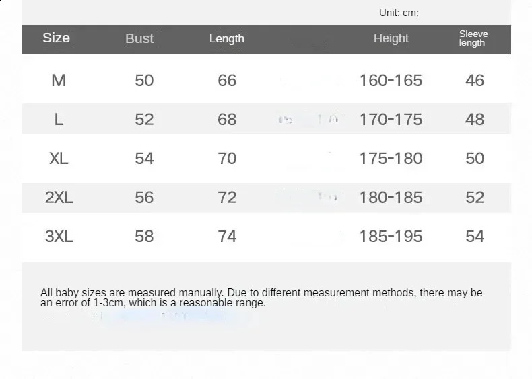
Task: Click the "Unit: cm;" label
Action: pos(399,13)
